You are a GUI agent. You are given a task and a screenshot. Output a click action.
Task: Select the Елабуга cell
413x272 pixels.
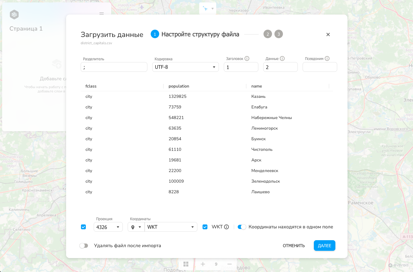(259, 107)
